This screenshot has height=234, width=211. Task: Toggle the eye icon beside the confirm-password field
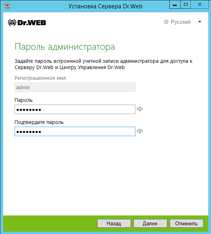click(140, 131)
